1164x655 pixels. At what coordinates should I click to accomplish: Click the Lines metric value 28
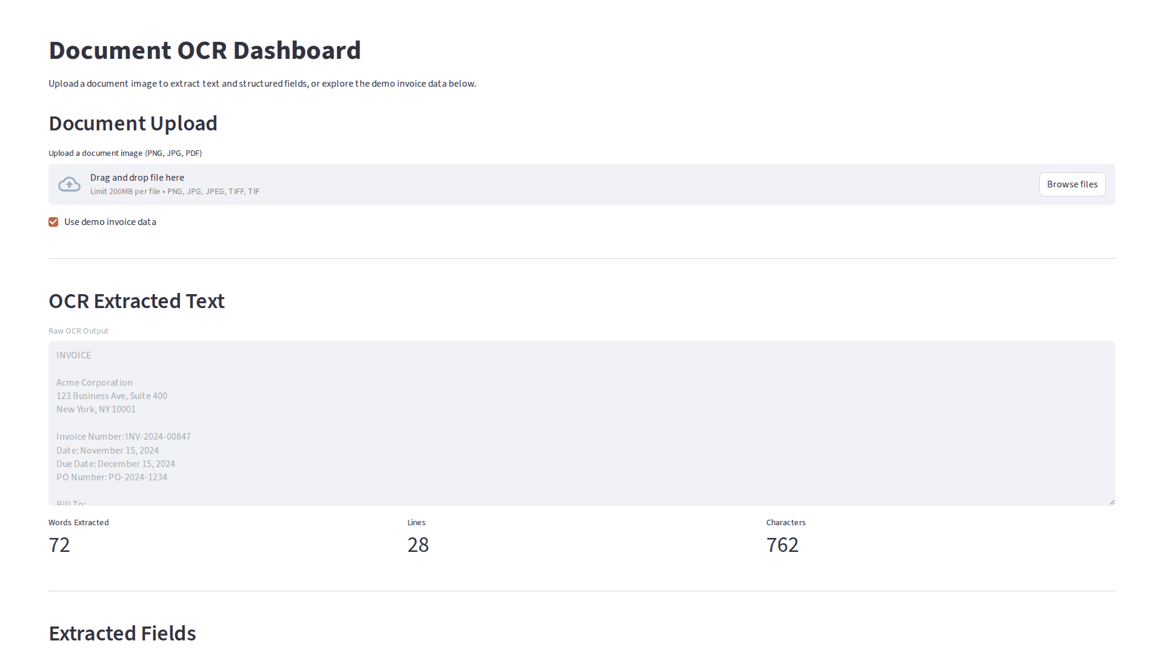click(418, 545)
